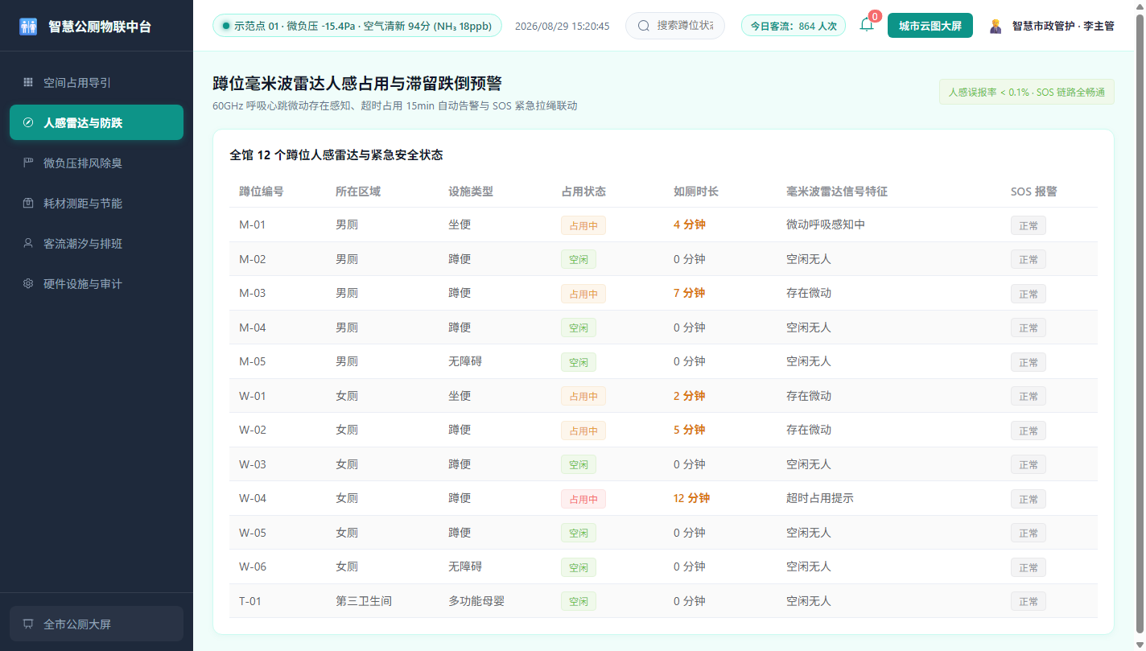Click the M-05 stall number
The image size is (1146, 651).
click(x=252, y=361)
